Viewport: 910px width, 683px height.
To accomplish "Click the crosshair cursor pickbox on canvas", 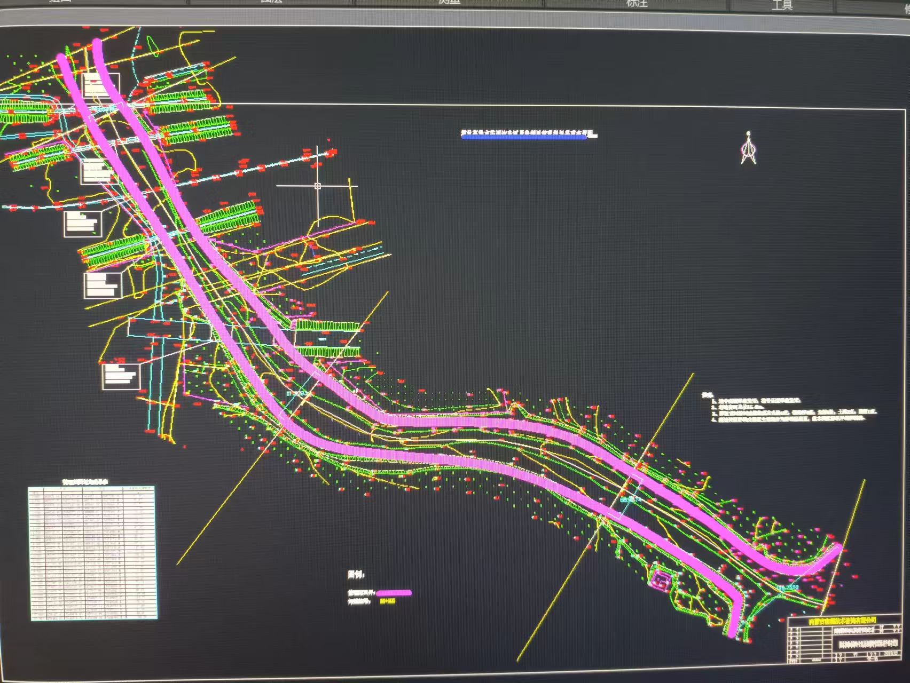I will 318,186.
